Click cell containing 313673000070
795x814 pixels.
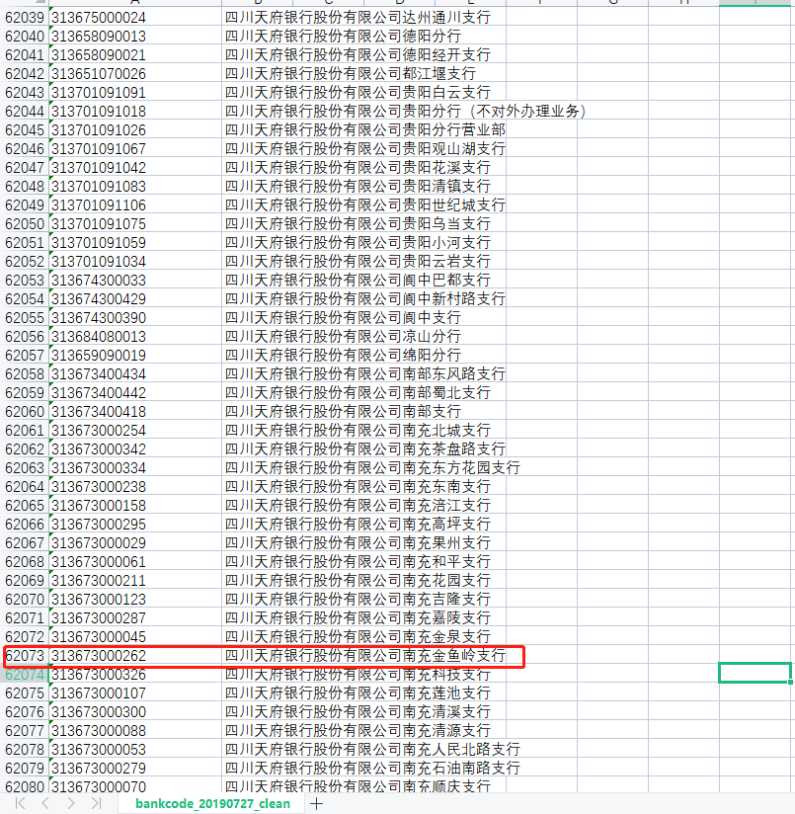pos(135,787)
